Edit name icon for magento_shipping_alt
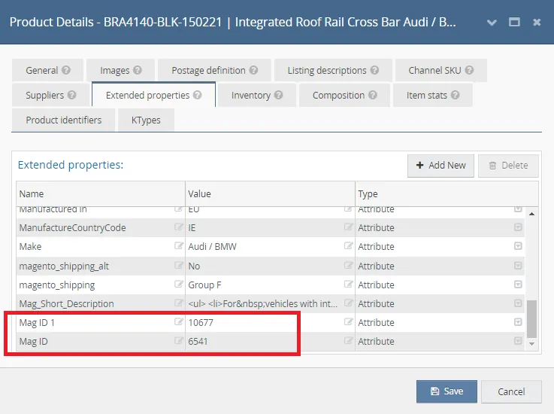 [179, 265]
